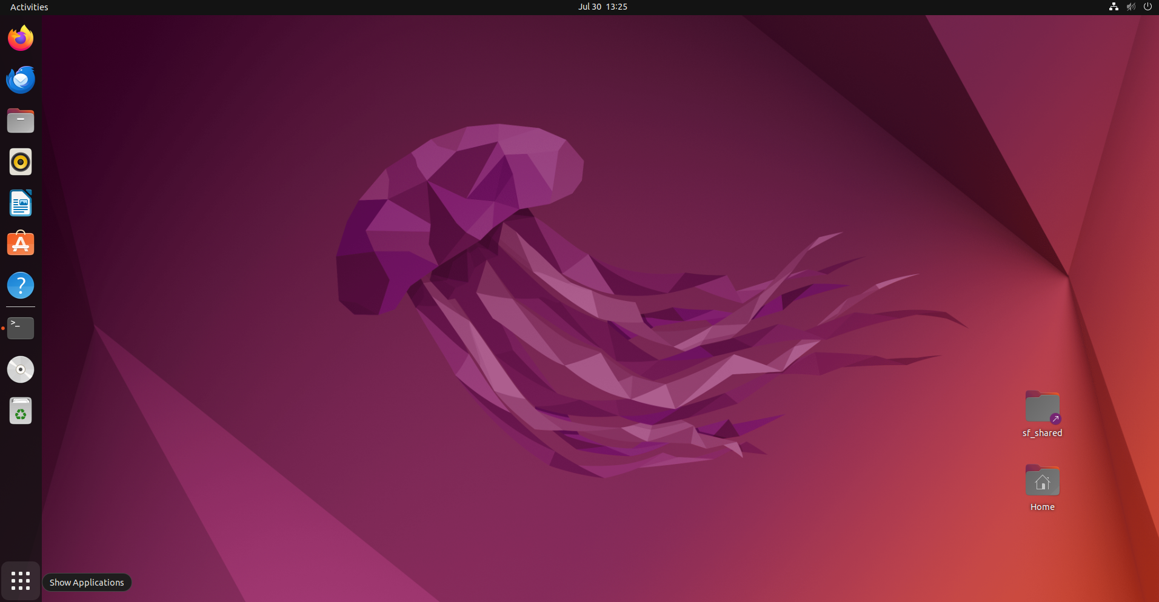
Task: Click the "Home" label under the folder
Action: [1042, 507]
